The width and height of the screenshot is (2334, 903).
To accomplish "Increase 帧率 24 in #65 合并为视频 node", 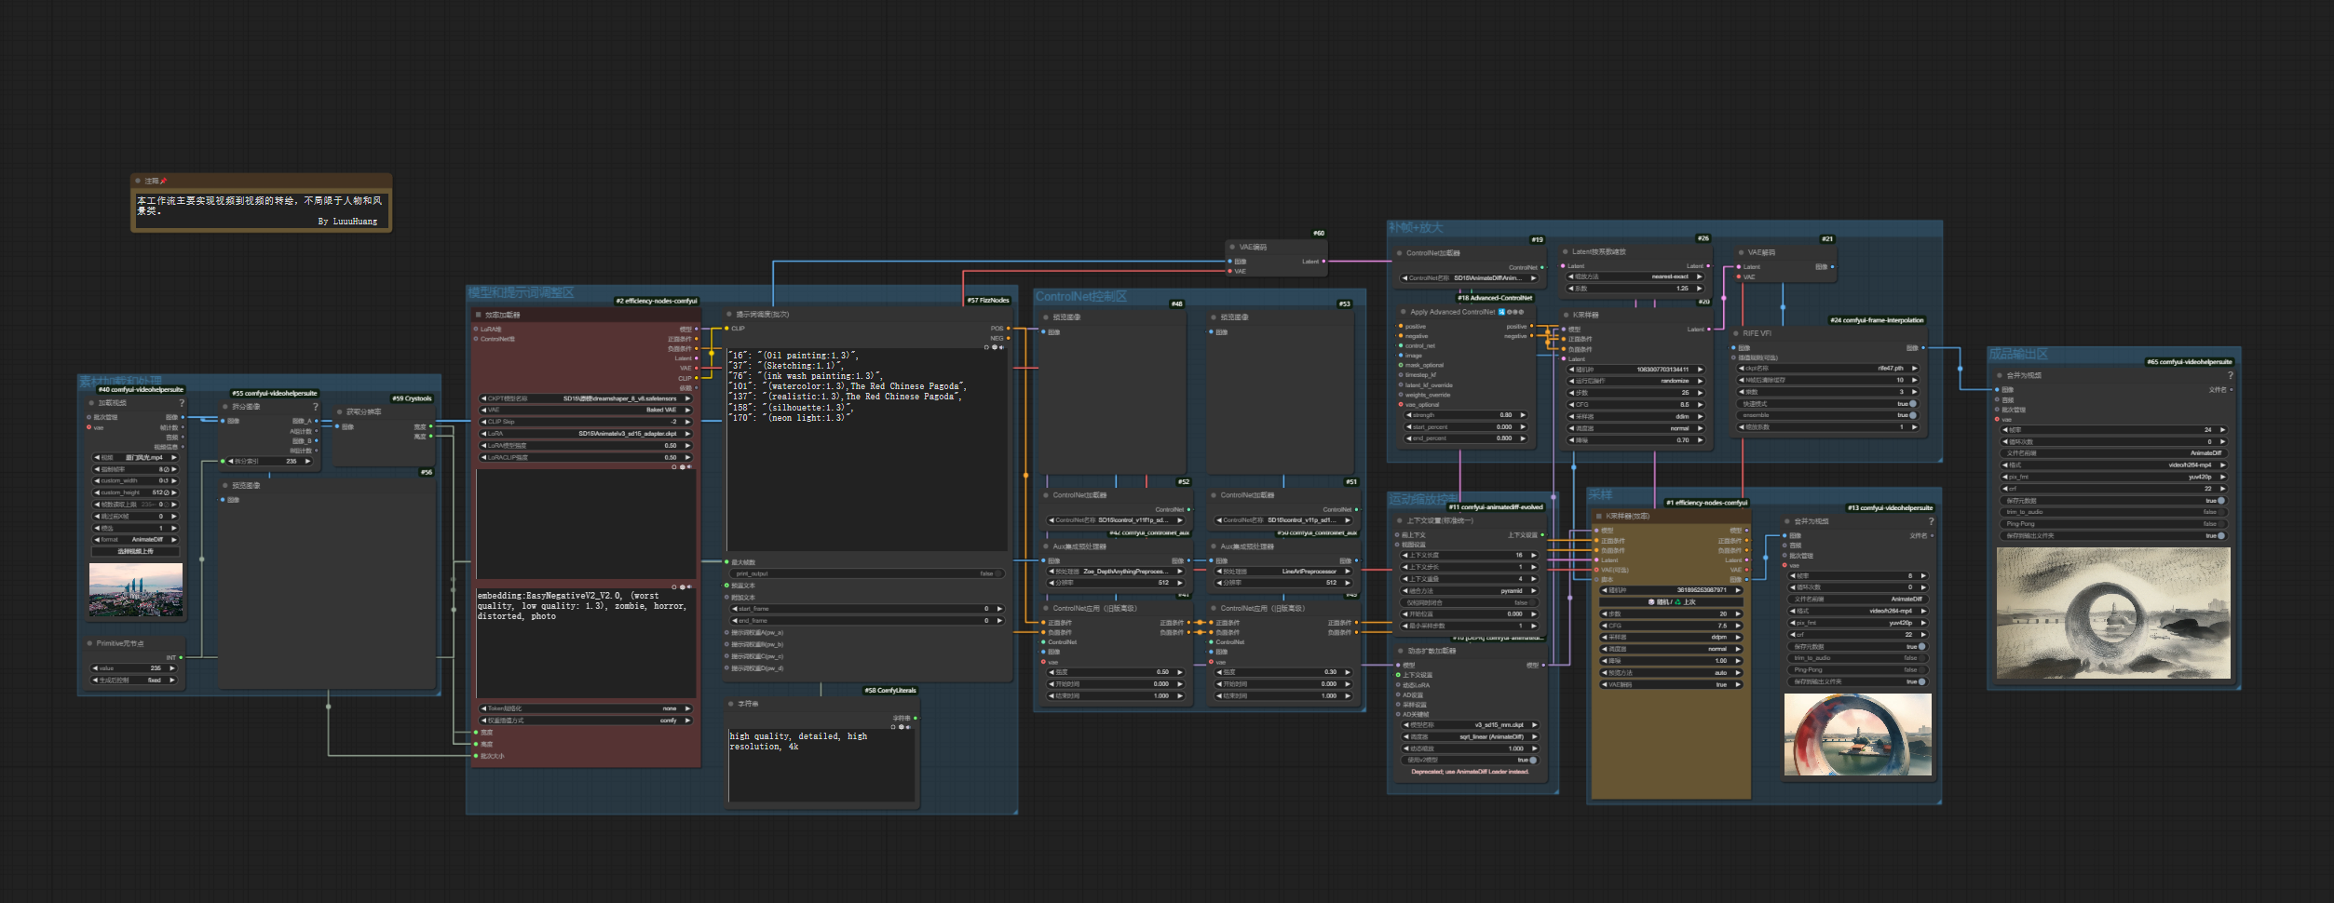I will point(2221,430).
